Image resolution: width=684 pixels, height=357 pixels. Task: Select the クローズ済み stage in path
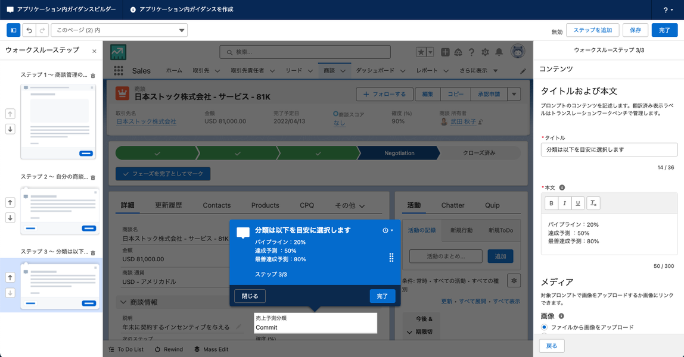point(479,153)
